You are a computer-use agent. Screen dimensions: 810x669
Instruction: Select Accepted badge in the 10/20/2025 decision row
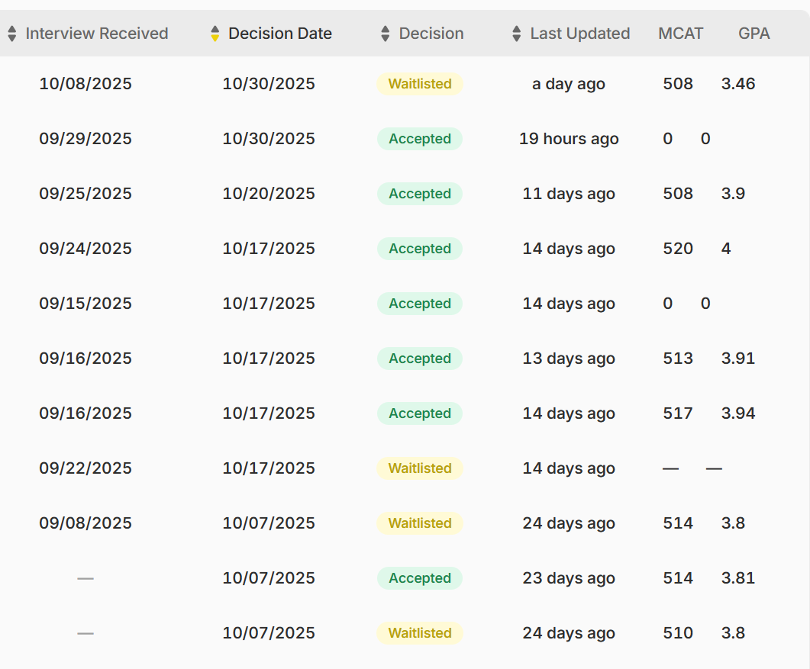420,194
